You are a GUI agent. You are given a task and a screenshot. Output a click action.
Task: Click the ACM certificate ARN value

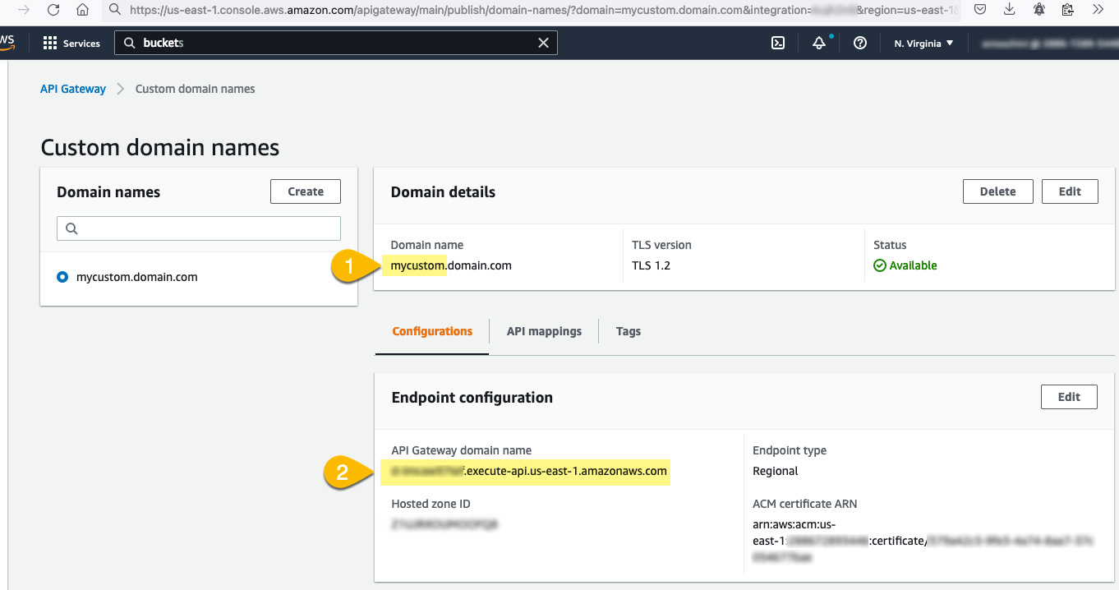[x=923, y=541]
